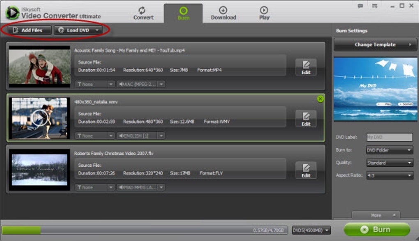This screenshot has width=419, height=241.
Task: Switch to the Download tab
Action: [223, 14]
